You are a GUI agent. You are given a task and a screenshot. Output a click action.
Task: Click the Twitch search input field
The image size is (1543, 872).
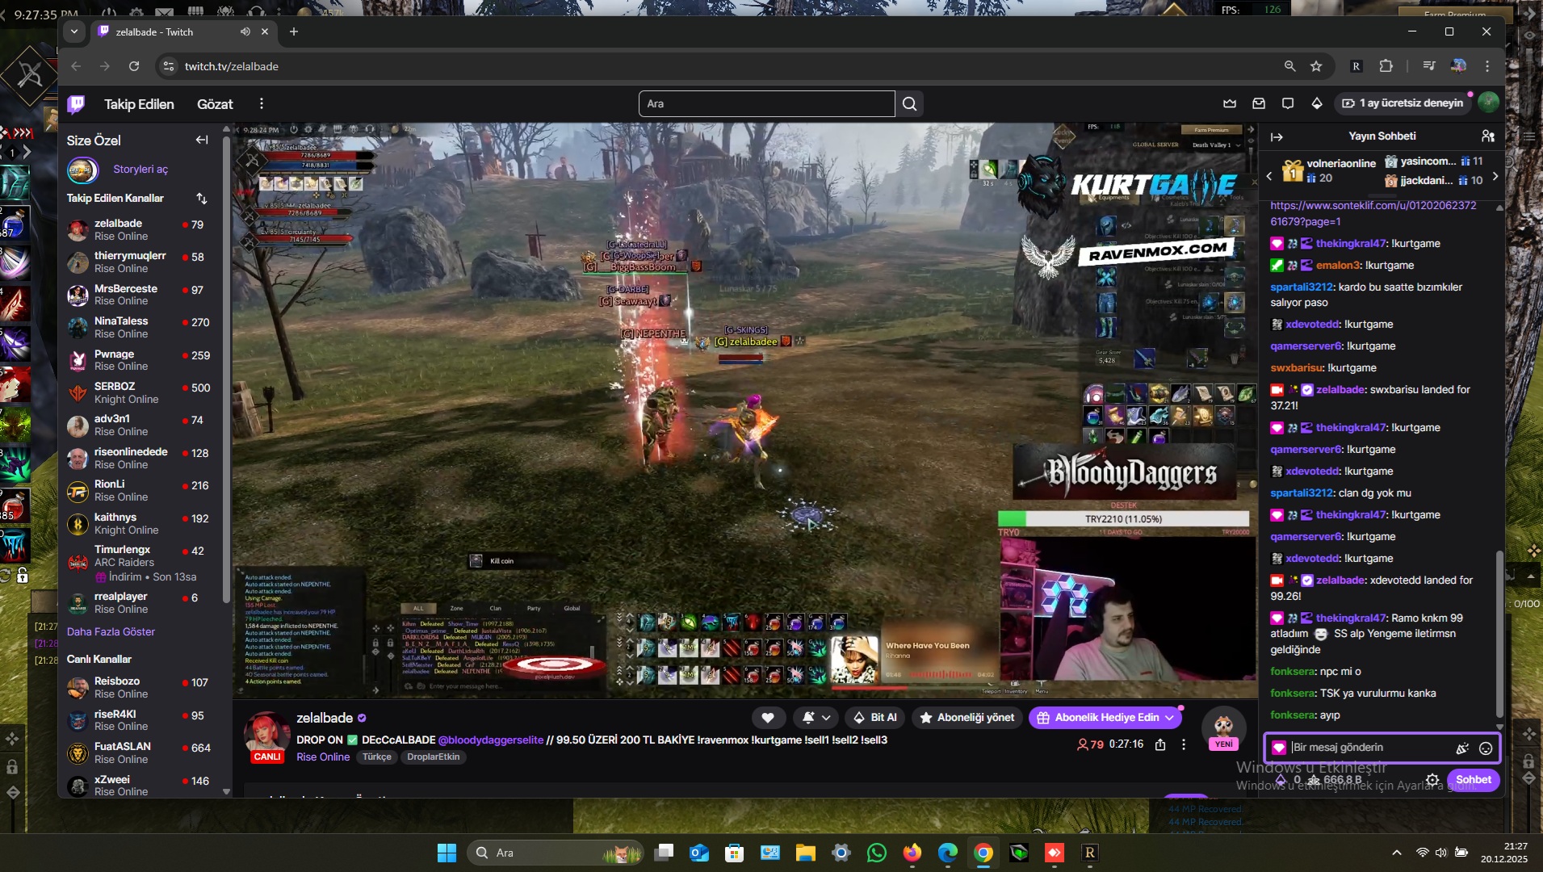(766, 103)
